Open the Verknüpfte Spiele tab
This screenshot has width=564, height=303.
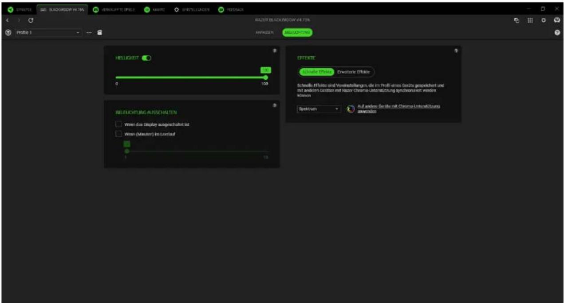point(114,9)
